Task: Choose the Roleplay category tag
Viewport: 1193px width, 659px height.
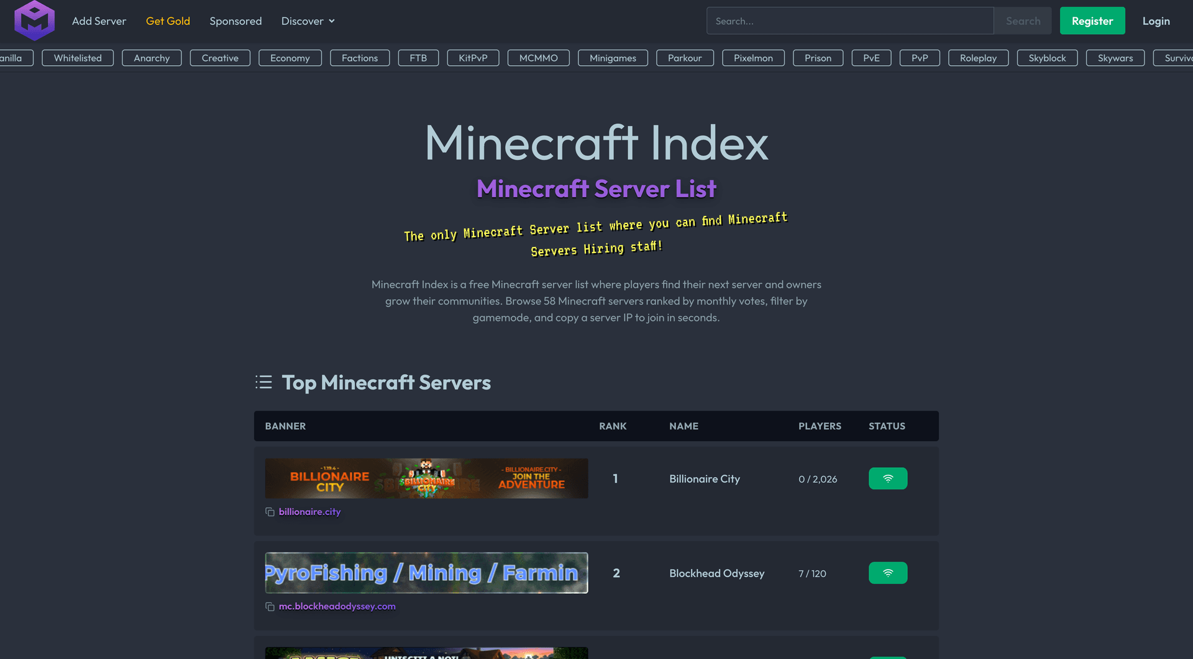Action: tap(978, 58)
